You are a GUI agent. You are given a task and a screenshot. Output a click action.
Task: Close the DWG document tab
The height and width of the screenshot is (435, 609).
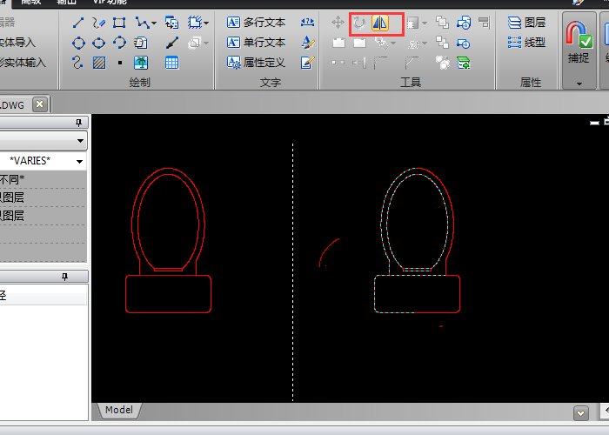click(x=39, y=104)
